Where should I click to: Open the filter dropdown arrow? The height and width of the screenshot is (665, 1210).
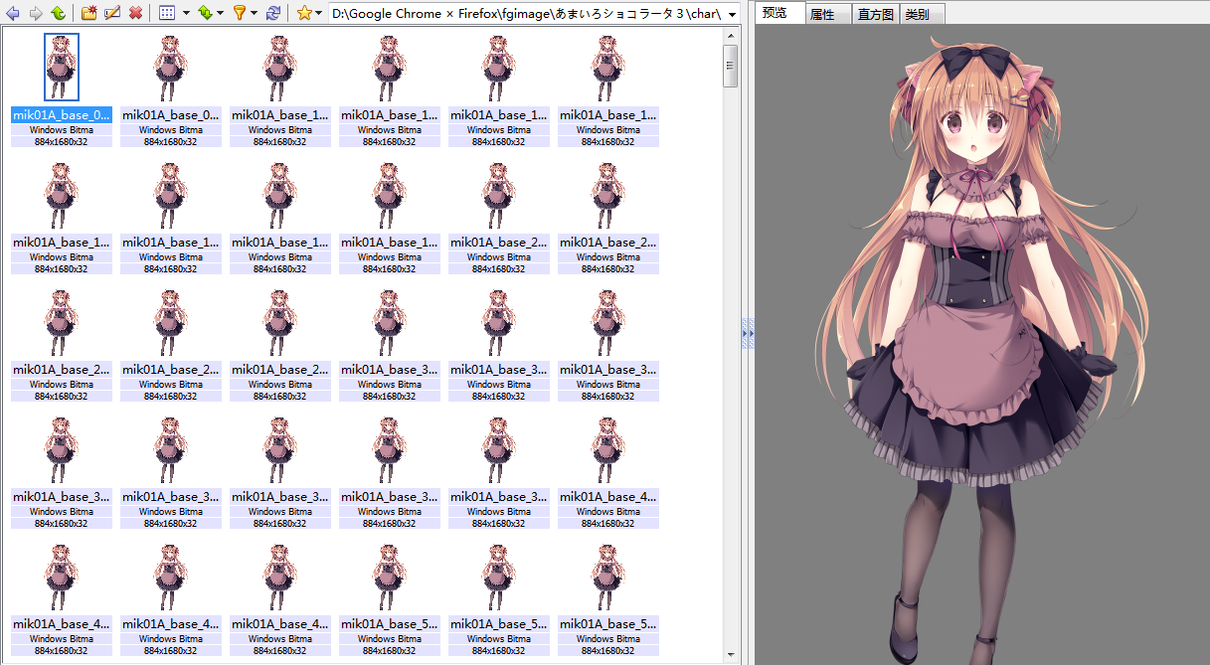click(254, 14)
